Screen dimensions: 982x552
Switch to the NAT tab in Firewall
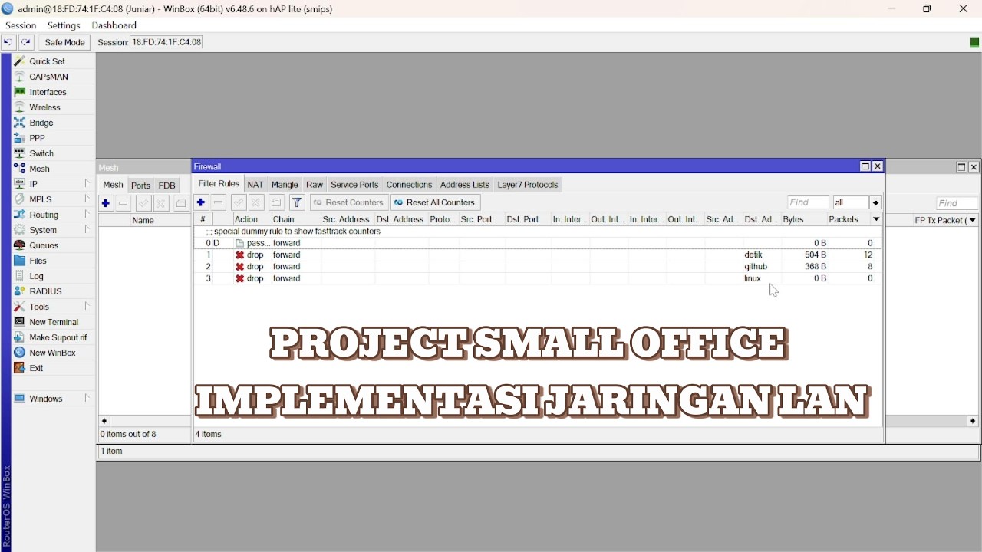(255, 185)
